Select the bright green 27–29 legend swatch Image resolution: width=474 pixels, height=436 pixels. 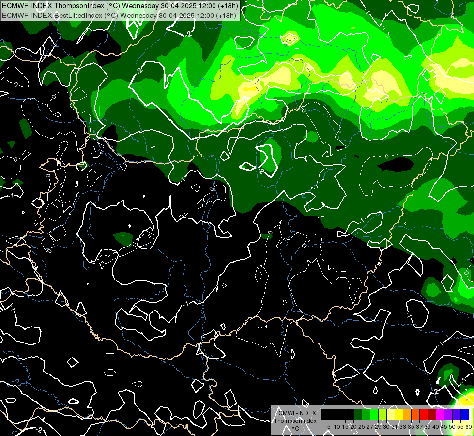tap(374, 414)
